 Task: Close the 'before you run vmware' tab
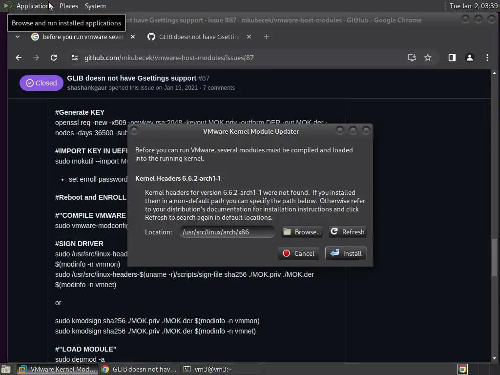pos(133,37)
